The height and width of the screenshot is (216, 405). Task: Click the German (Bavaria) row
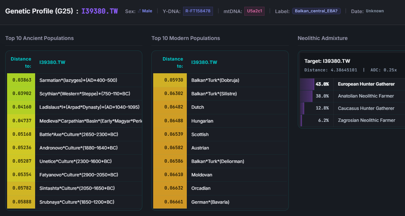[210, 202]
